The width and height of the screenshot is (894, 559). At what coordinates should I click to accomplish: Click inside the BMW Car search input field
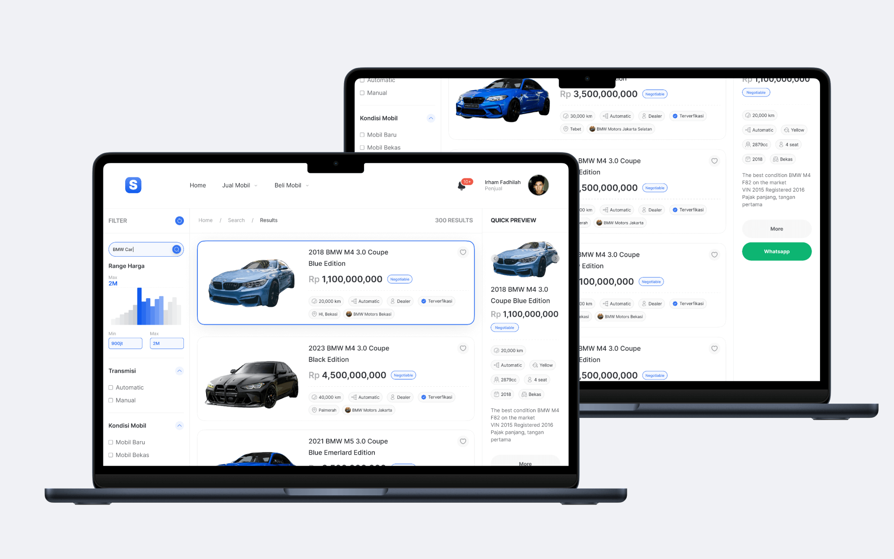pyautogui.click(x=140, y=249)
